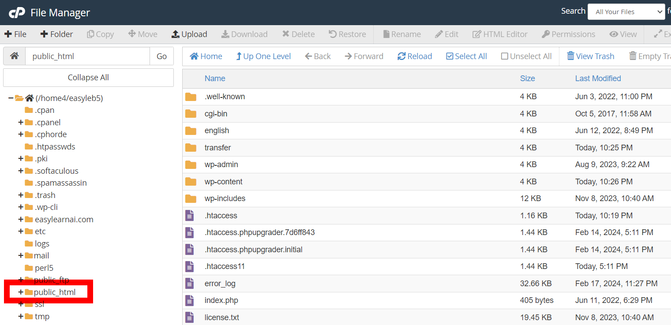Click the index.php file icon
The image size is (671, 325).
tap(190, 301)
